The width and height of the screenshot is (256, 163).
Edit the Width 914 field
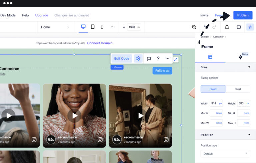tap(216, 103)
